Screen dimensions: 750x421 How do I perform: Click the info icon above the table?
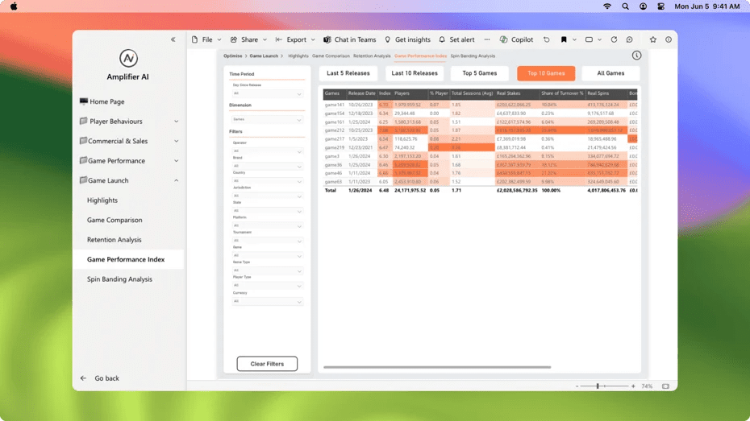[636, 56]
